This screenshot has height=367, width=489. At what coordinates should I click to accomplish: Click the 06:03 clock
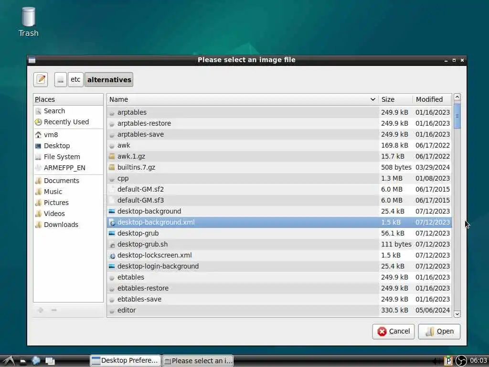478,360
